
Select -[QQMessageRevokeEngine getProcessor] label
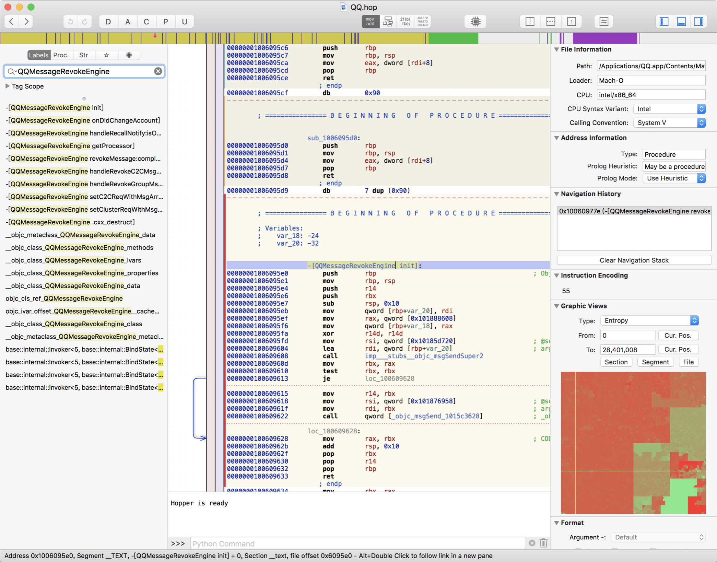[70, 146]
